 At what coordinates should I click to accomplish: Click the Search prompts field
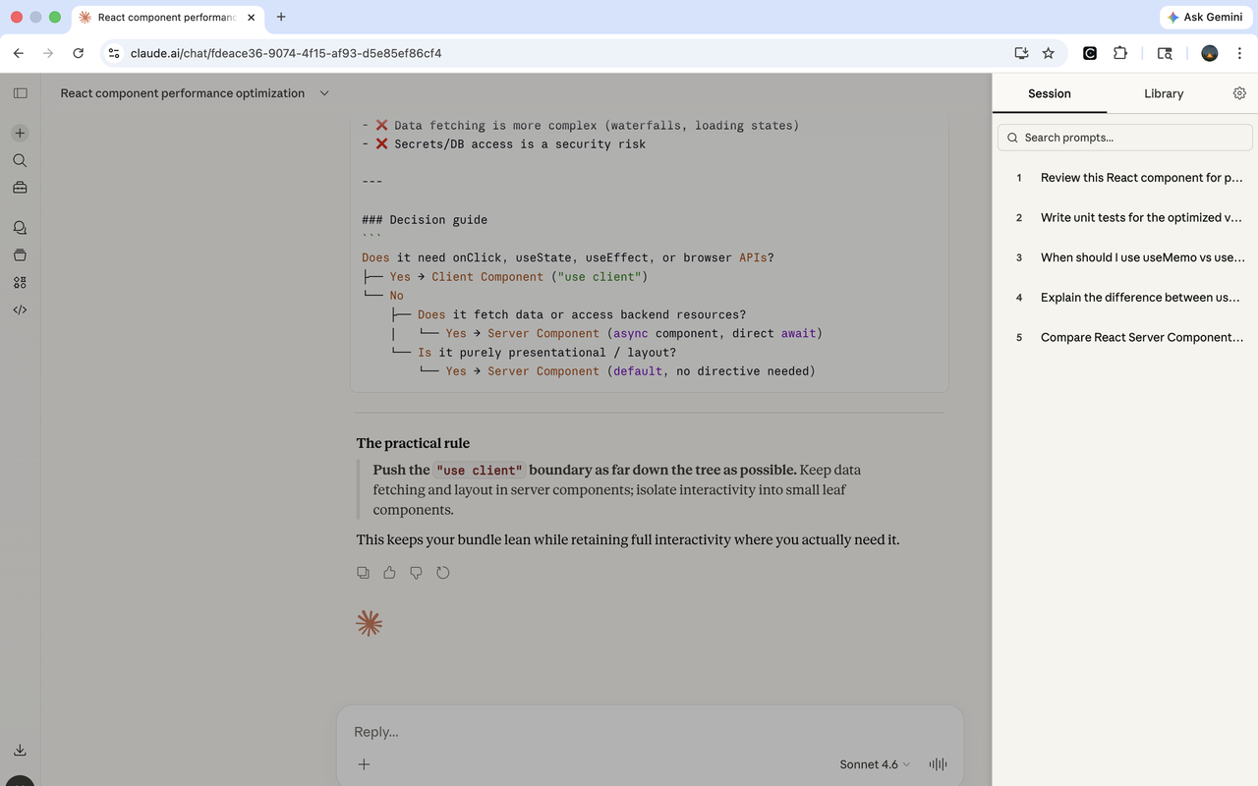[1125, 138]
